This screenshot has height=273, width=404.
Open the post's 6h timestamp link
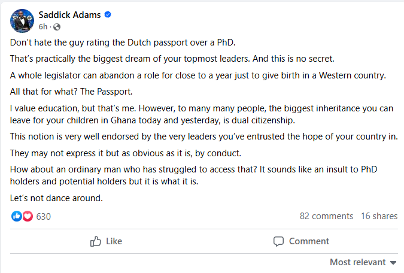(x=43, y=27)
